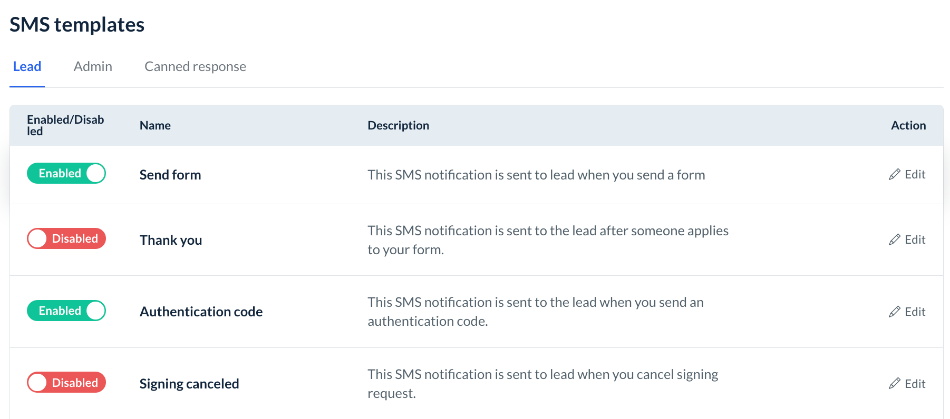
Task: Switch to the Admin tab
Action: [93, 67]
